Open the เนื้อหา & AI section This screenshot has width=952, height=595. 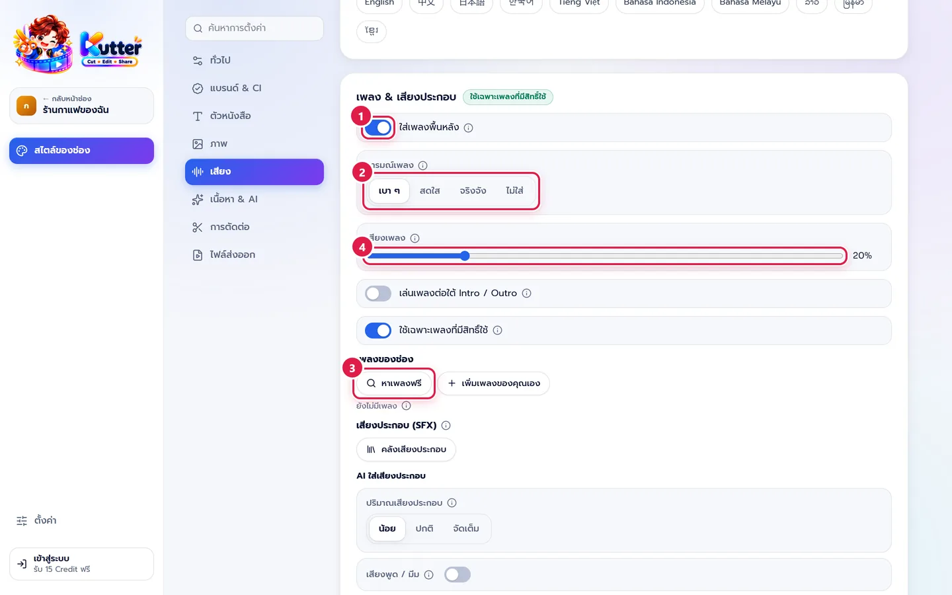point(254,199)
